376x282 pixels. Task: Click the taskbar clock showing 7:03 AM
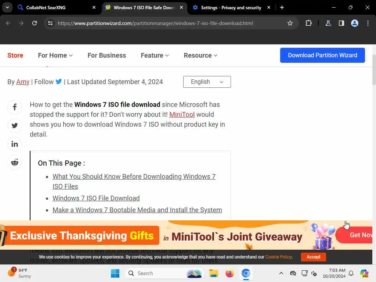(334, 273)
